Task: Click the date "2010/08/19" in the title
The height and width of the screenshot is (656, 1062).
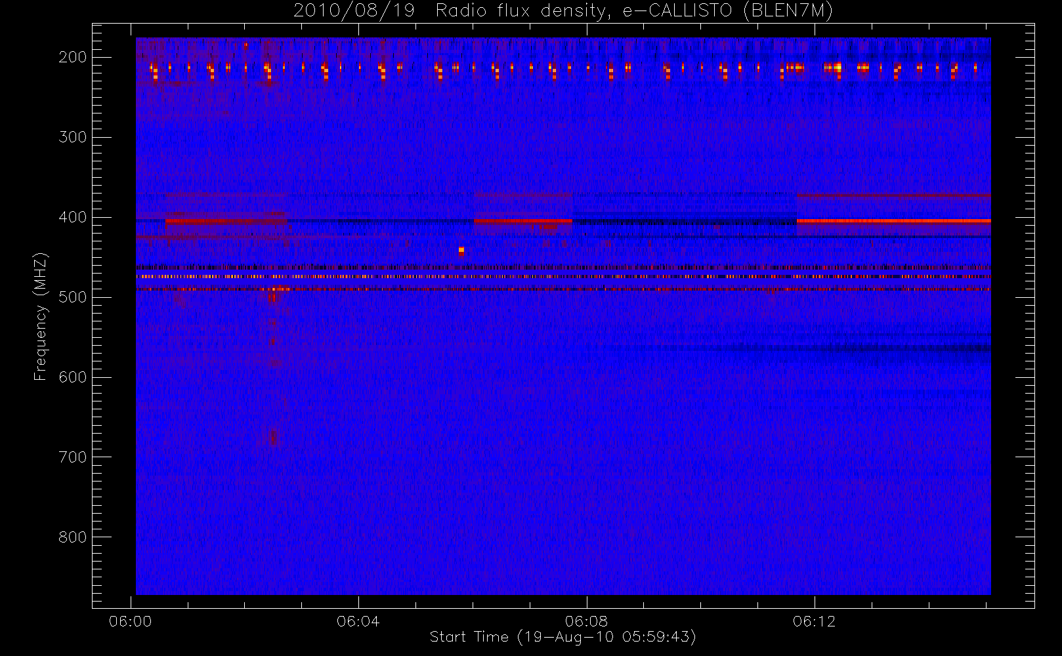Action: click(x=354, y=10)
